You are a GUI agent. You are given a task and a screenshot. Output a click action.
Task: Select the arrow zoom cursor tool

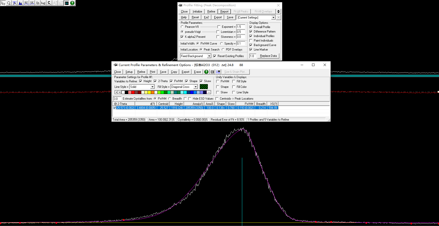point(3,3)
